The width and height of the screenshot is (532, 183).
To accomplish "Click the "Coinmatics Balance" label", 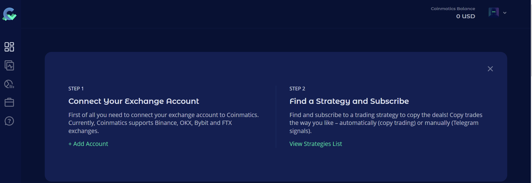I will (x=453, y=9).
